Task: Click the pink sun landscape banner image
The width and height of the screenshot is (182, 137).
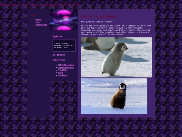Action: pos(64,20)
